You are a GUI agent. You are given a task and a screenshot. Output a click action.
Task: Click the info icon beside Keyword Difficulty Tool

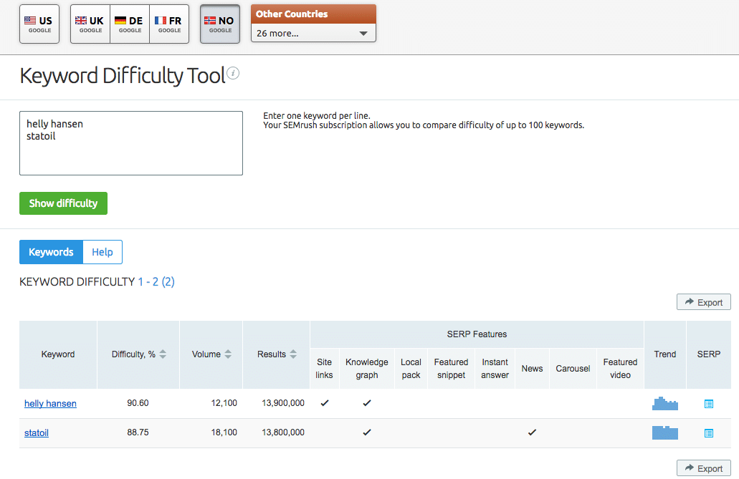click(x=233, y=74)
